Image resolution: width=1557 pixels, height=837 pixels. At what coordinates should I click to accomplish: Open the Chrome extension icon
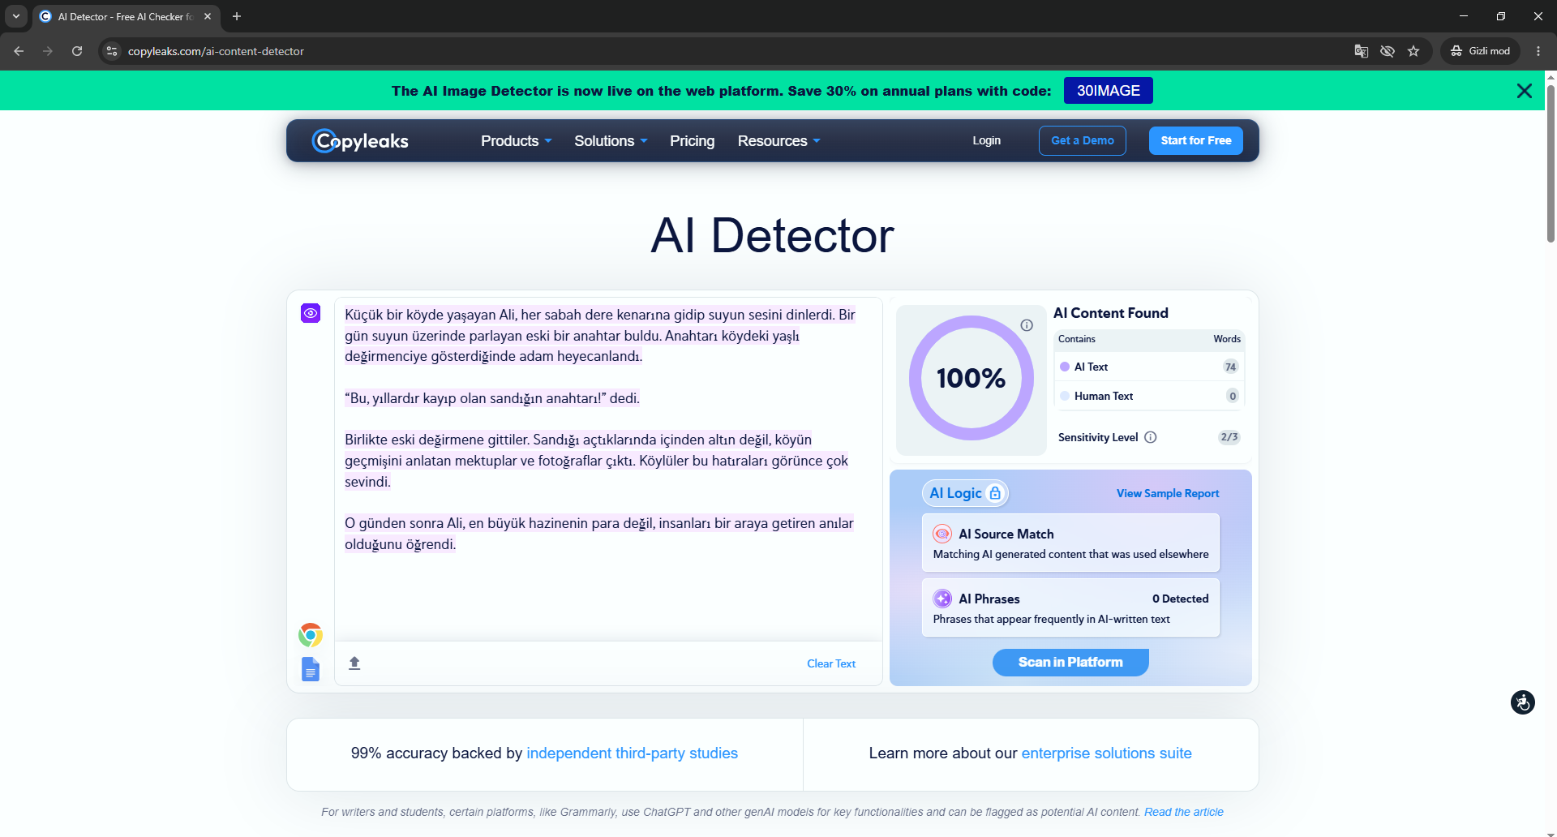tap(311, 635)
